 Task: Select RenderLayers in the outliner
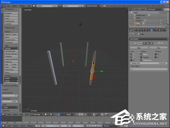141,15
